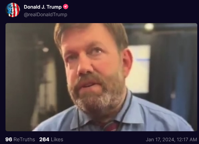The width and height of the screenshot is (199, 144).
Task: Open the flag-painted profile avatar
Action: coord(13,10)
